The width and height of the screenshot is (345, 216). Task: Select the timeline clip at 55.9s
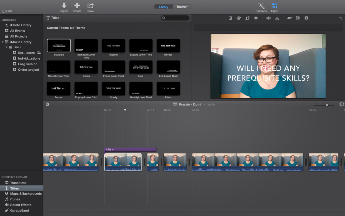tap(323, 162)
